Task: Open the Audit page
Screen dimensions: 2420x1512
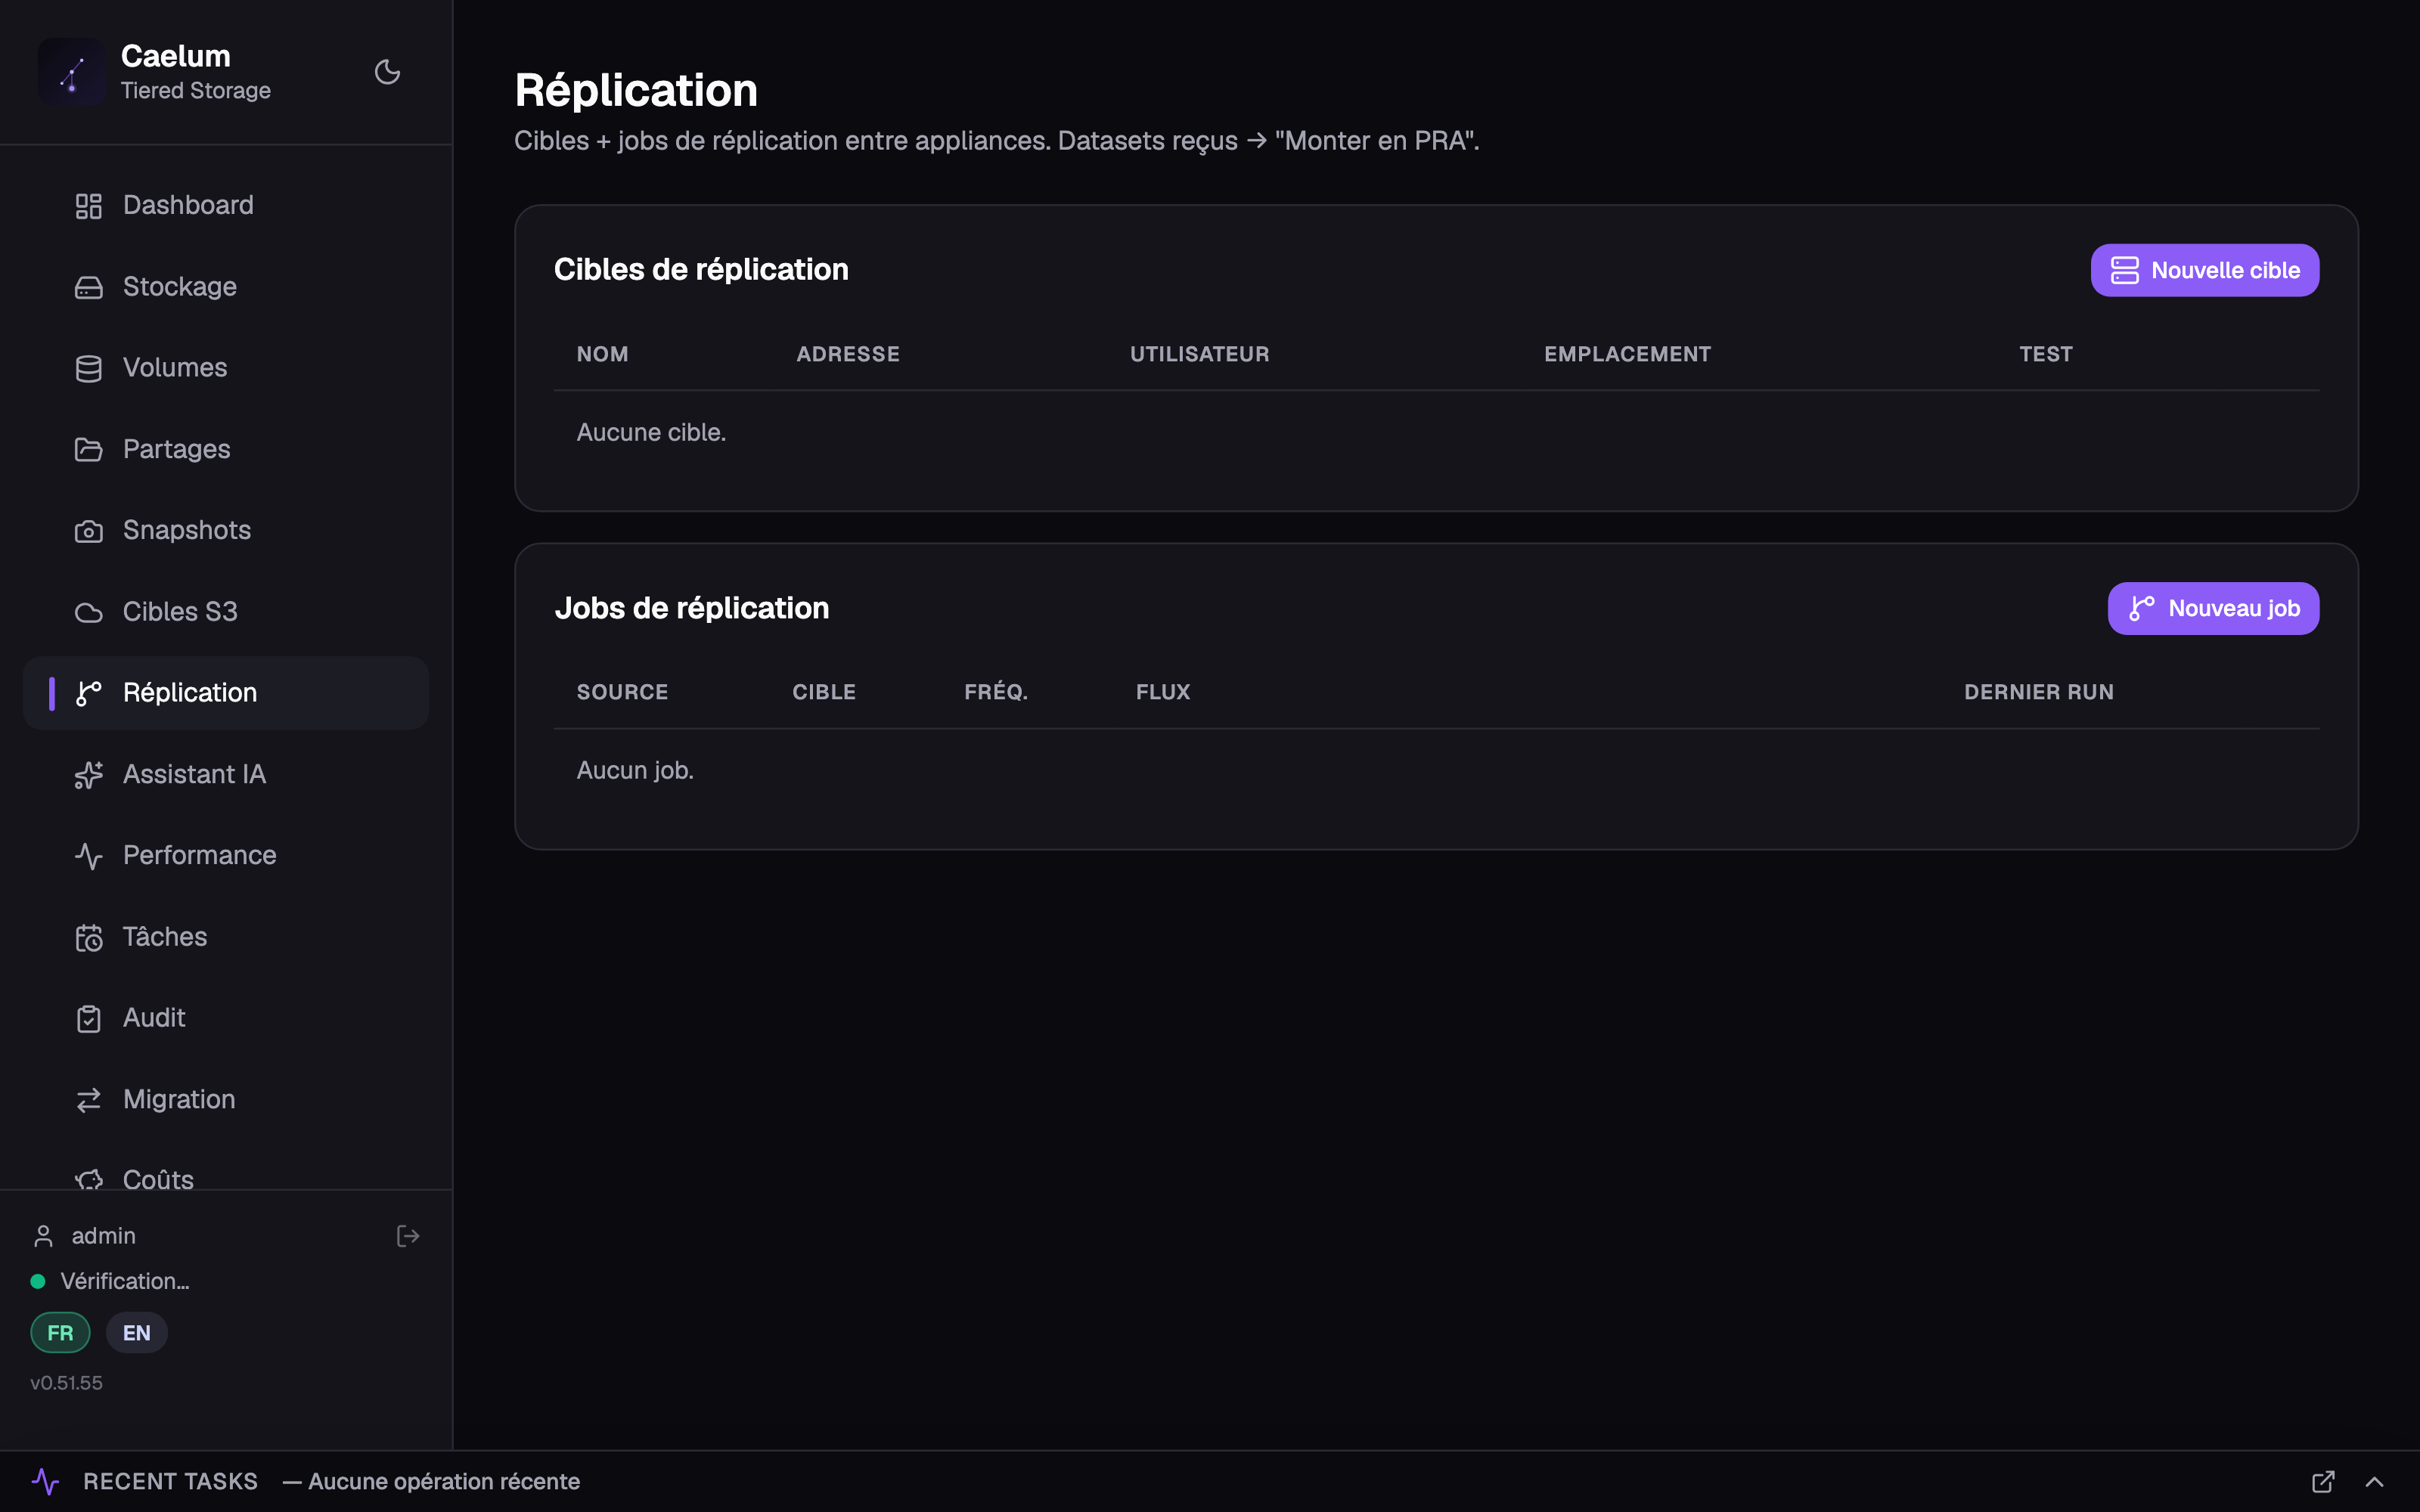Action: (226, 1017)
